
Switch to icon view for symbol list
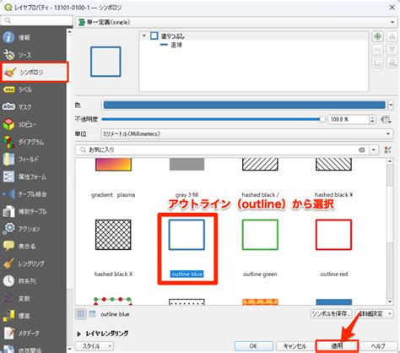81,314
